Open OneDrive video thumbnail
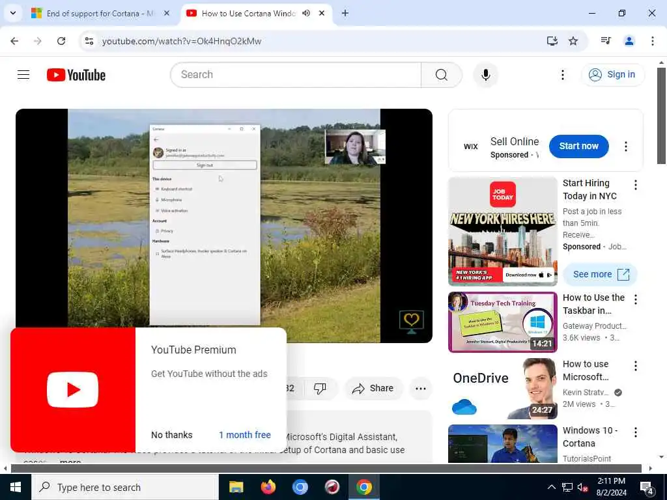The image size is (667, 500). [503, 389]
